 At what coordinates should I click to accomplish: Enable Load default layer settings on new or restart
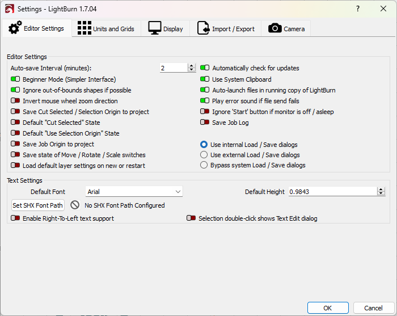pyautogui.click(x=15, y=165)
